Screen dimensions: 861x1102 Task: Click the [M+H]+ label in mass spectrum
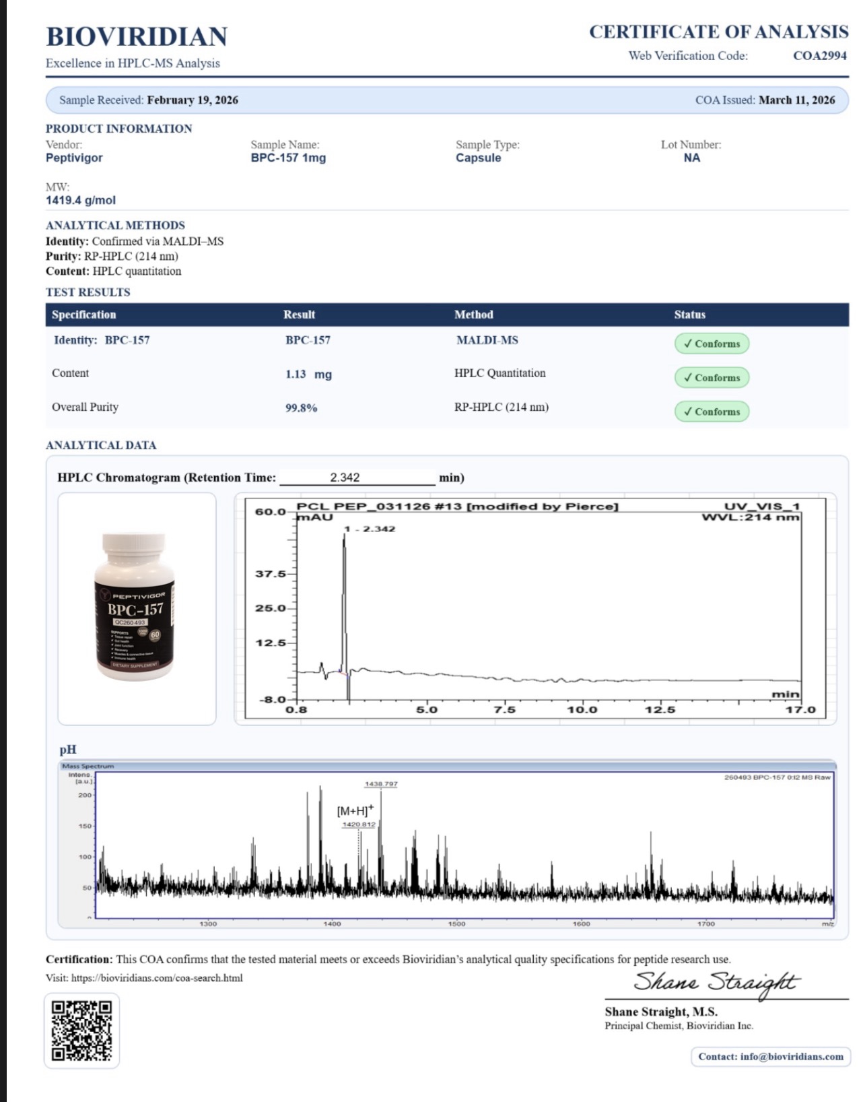[355, 811]
